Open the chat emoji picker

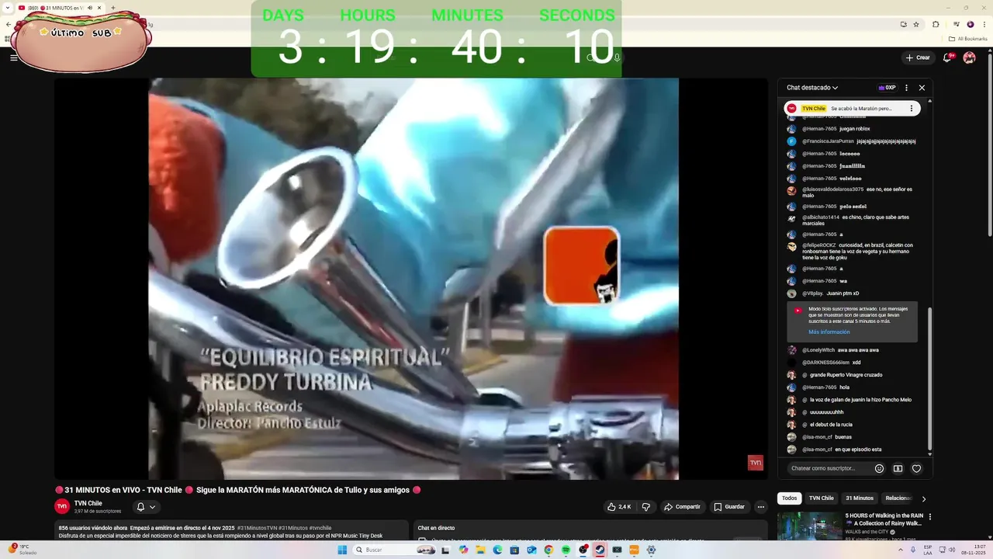coord(879,468)
